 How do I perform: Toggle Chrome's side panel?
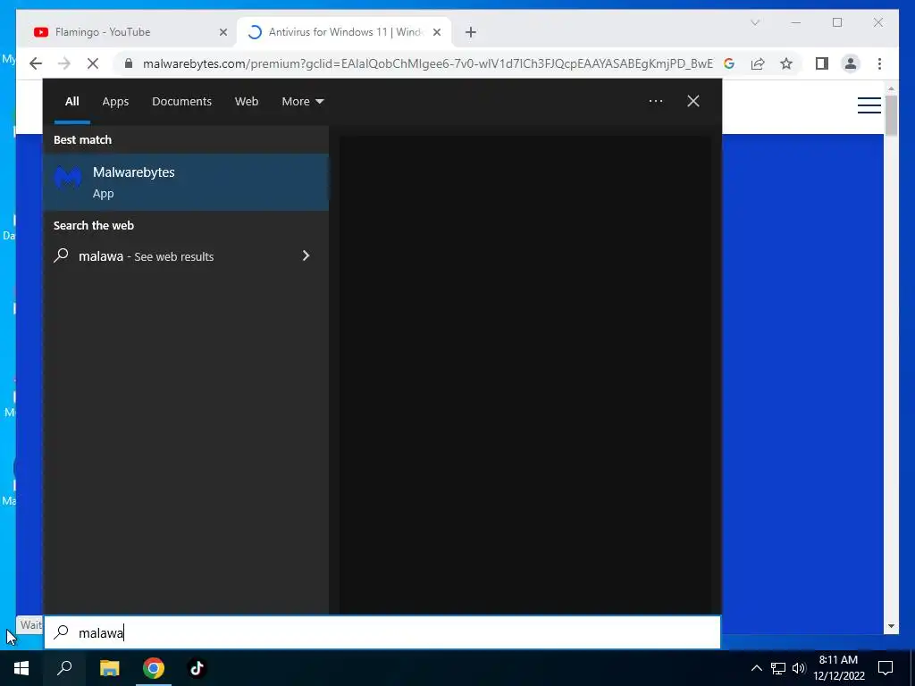(822, 63)
